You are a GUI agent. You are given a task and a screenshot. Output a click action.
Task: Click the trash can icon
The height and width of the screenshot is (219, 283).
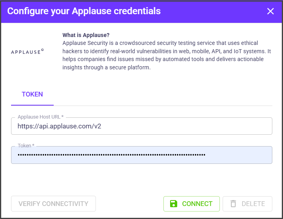[233, 204]
